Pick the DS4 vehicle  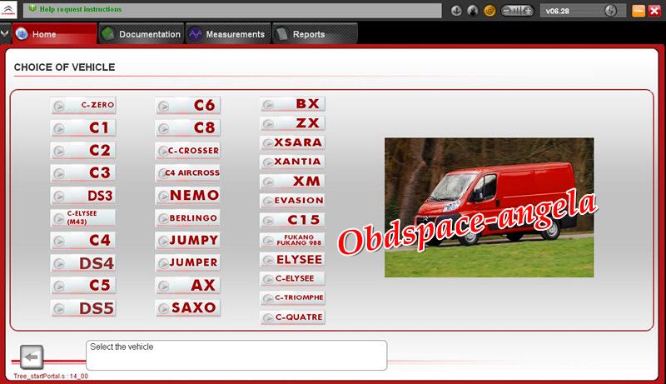83,263
